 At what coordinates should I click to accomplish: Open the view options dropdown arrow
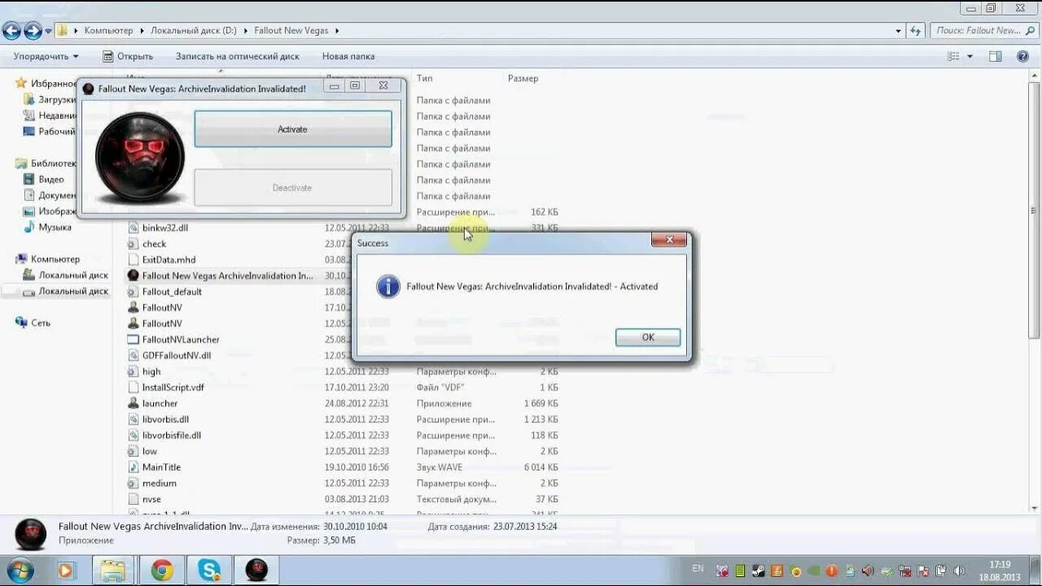point(970,56)
